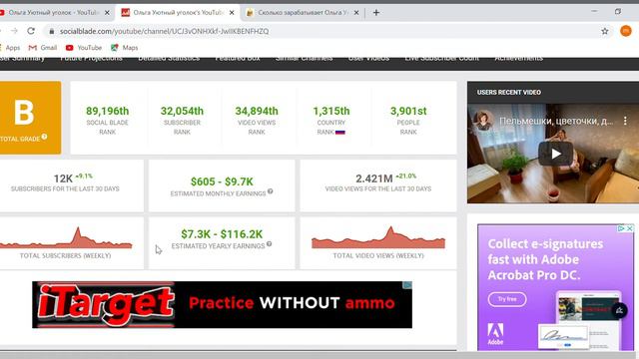Image resolution: width=639 pixels, height=359 pixels.
Task: Open YouTube bookmark
Action: coord(84,48)
